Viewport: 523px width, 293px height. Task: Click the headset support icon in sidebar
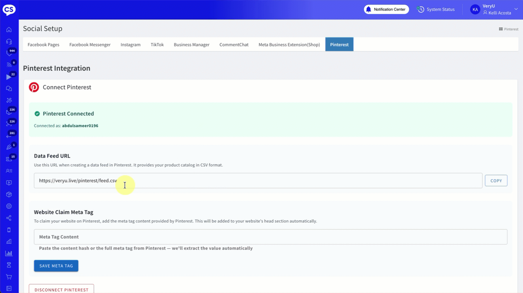9,41
